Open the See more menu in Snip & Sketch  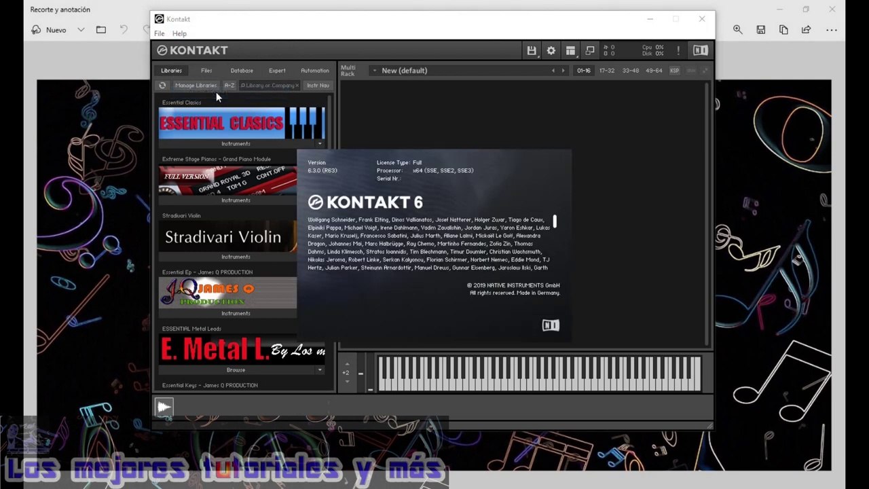[832, 30]
